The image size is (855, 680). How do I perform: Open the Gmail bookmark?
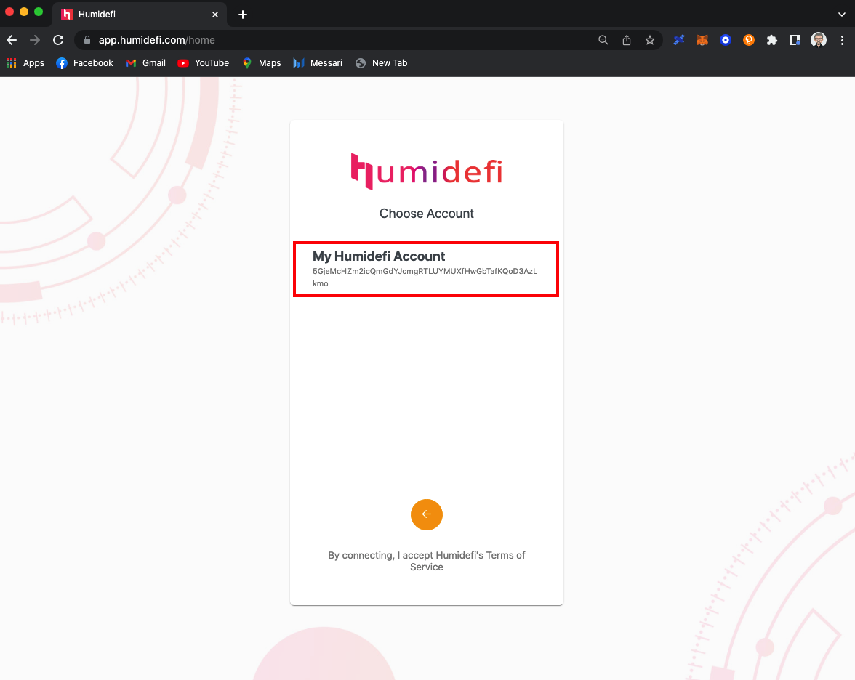click(145, 63)
